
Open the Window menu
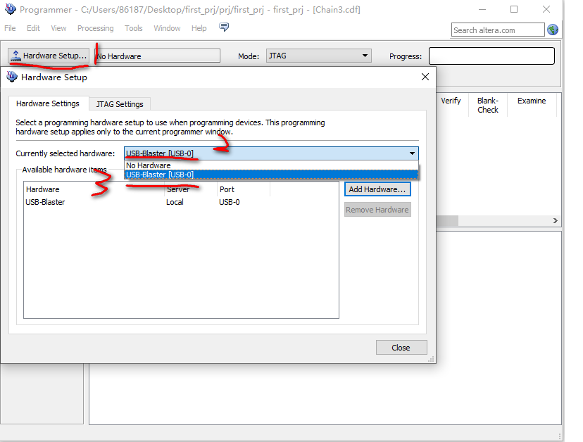point(167,28)
